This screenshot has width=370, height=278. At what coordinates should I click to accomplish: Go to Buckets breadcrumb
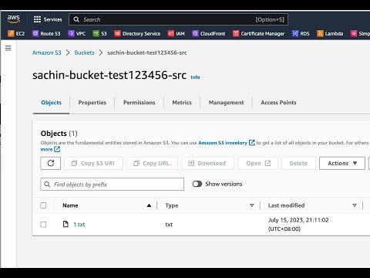click(84, 53)
